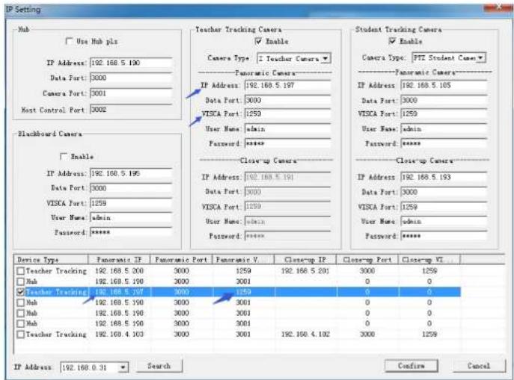Image resolution: width=514 pixels, height=380 pixels.
Task: Click the Blackboard Camera User Name field
Action: point(131,217)
